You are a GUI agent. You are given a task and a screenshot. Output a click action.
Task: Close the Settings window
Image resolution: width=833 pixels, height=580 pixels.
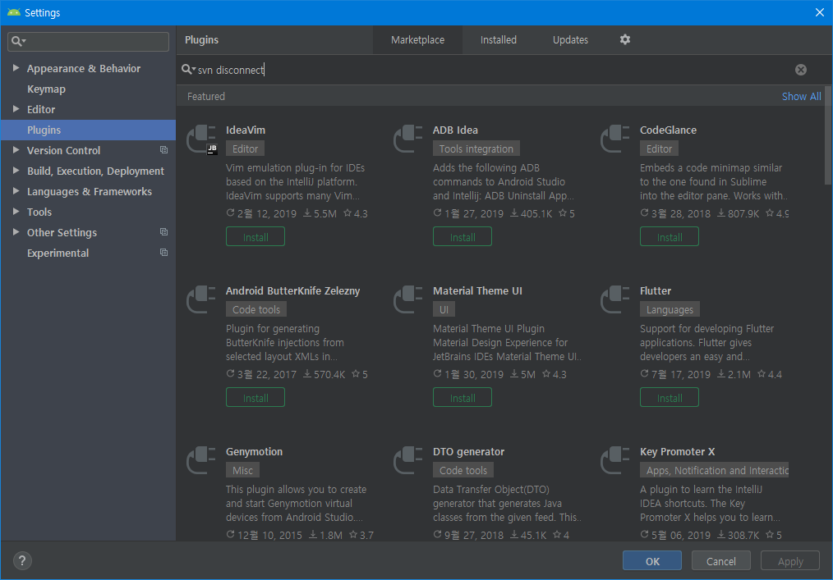(819, 12)
